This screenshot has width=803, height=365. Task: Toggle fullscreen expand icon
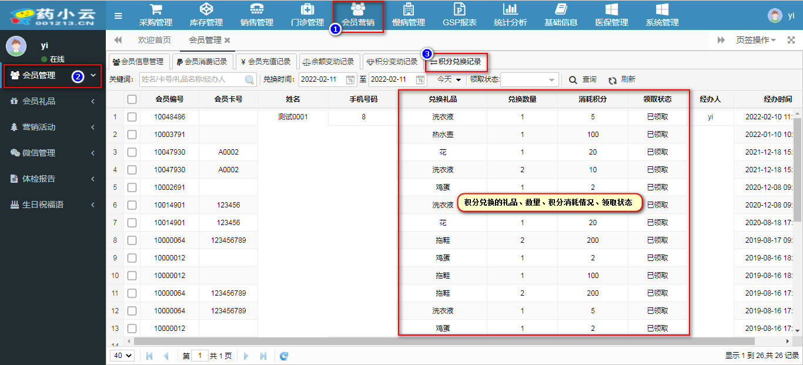click(792, 40)
